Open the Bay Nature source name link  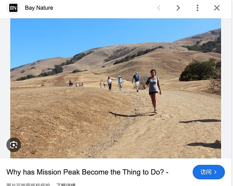tap(39, 8)
